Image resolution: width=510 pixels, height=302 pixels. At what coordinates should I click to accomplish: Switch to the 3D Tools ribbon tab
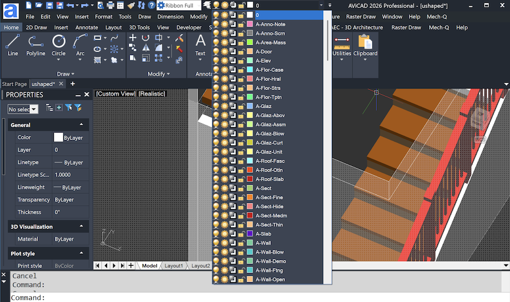tap(139, 27)
